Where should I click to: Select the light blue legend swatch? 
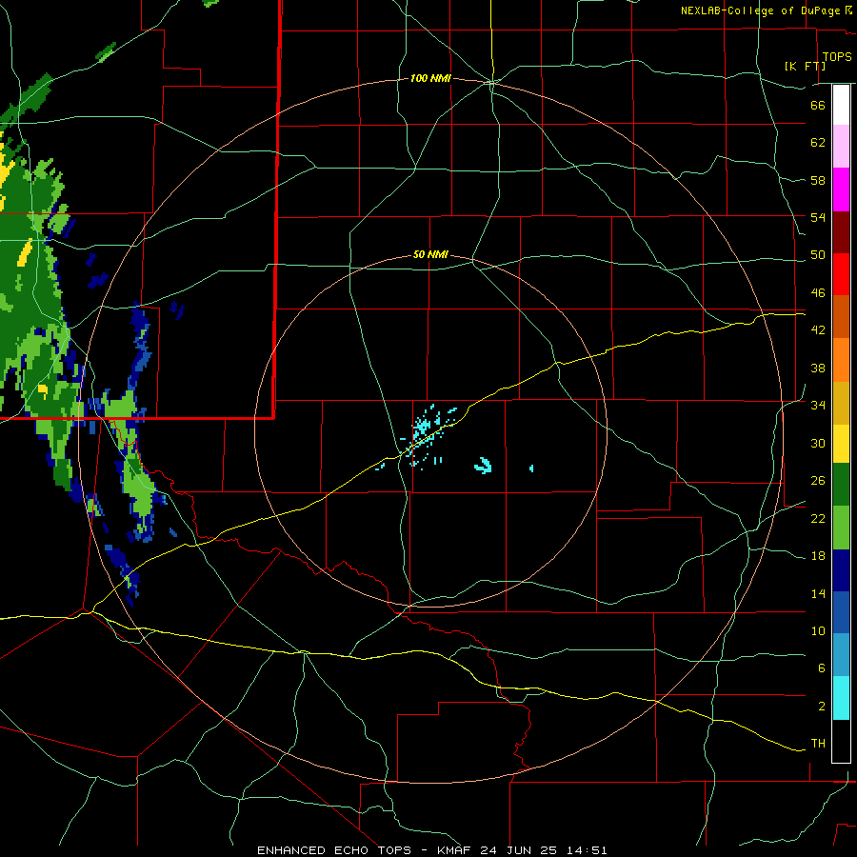pyautogui.click(x=841, y=656)
